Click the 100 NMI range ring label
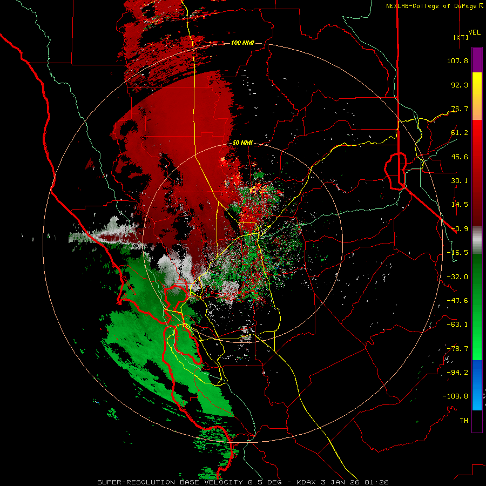The width and height of the screenshot is (486, 486). 242,43
